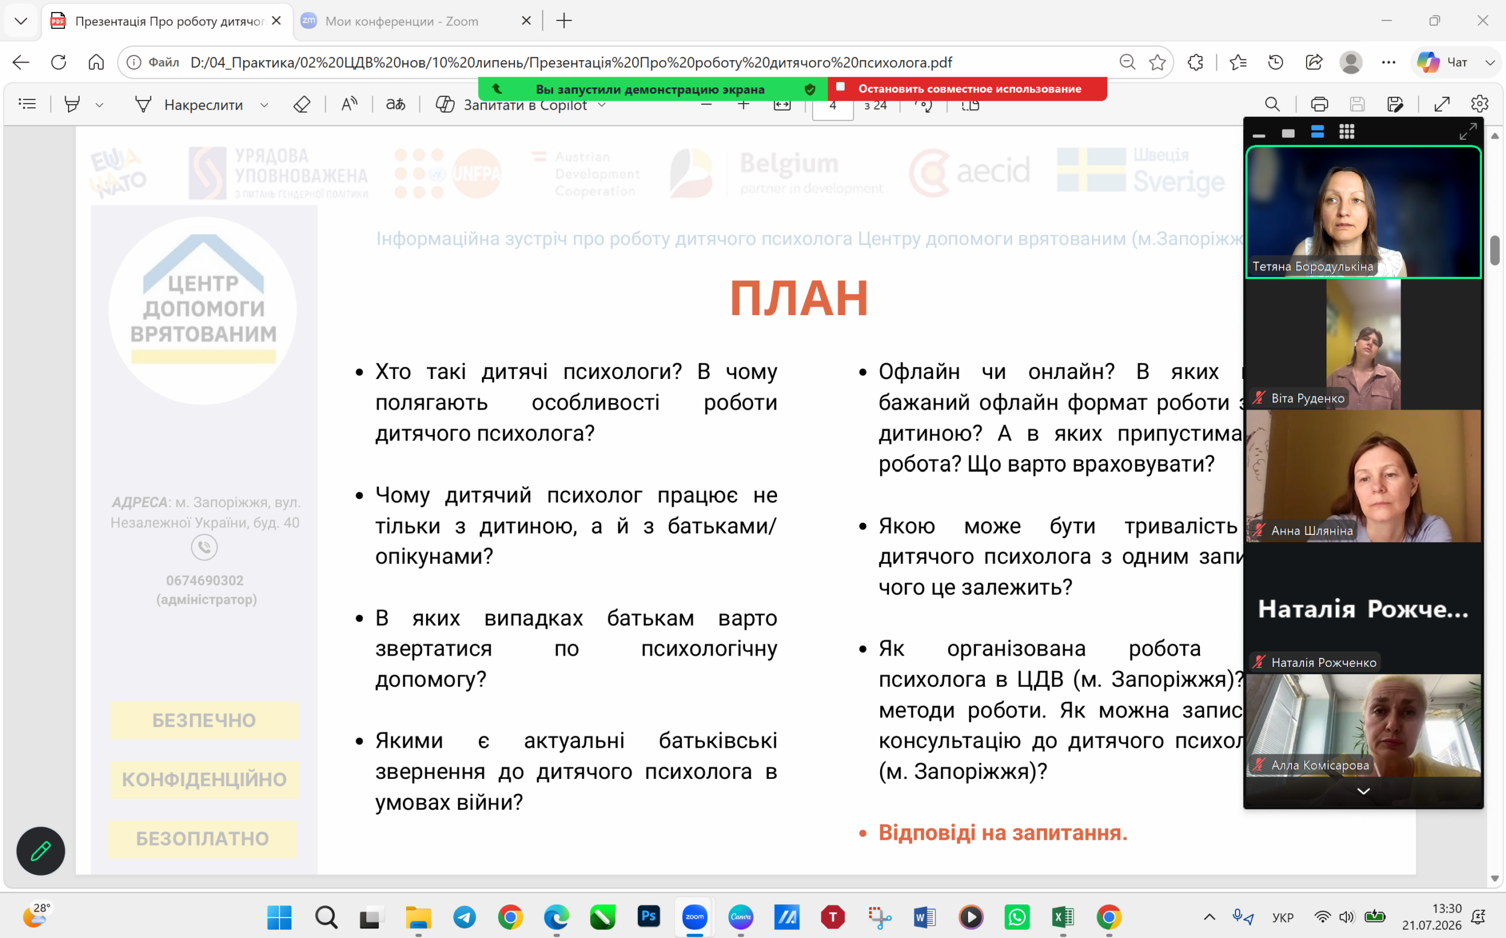
Task: Show more Zoom participants with down chevron
Action: [x=1363, y=791]
